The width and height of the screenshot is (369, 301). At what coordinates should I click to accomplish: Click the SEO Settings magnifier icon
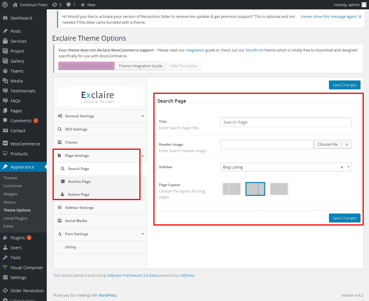pyautogui.click(x=60, y=129)
